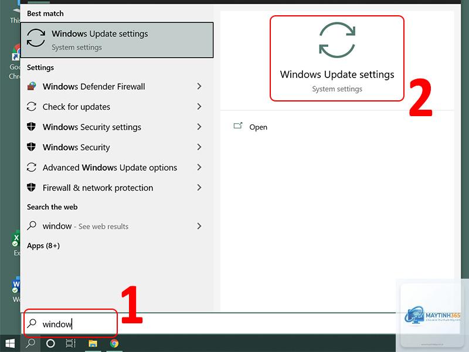This screenshot has height=352, width=469.
Task: Select Windows Defender Firewall result
Action: coord(115,86)
